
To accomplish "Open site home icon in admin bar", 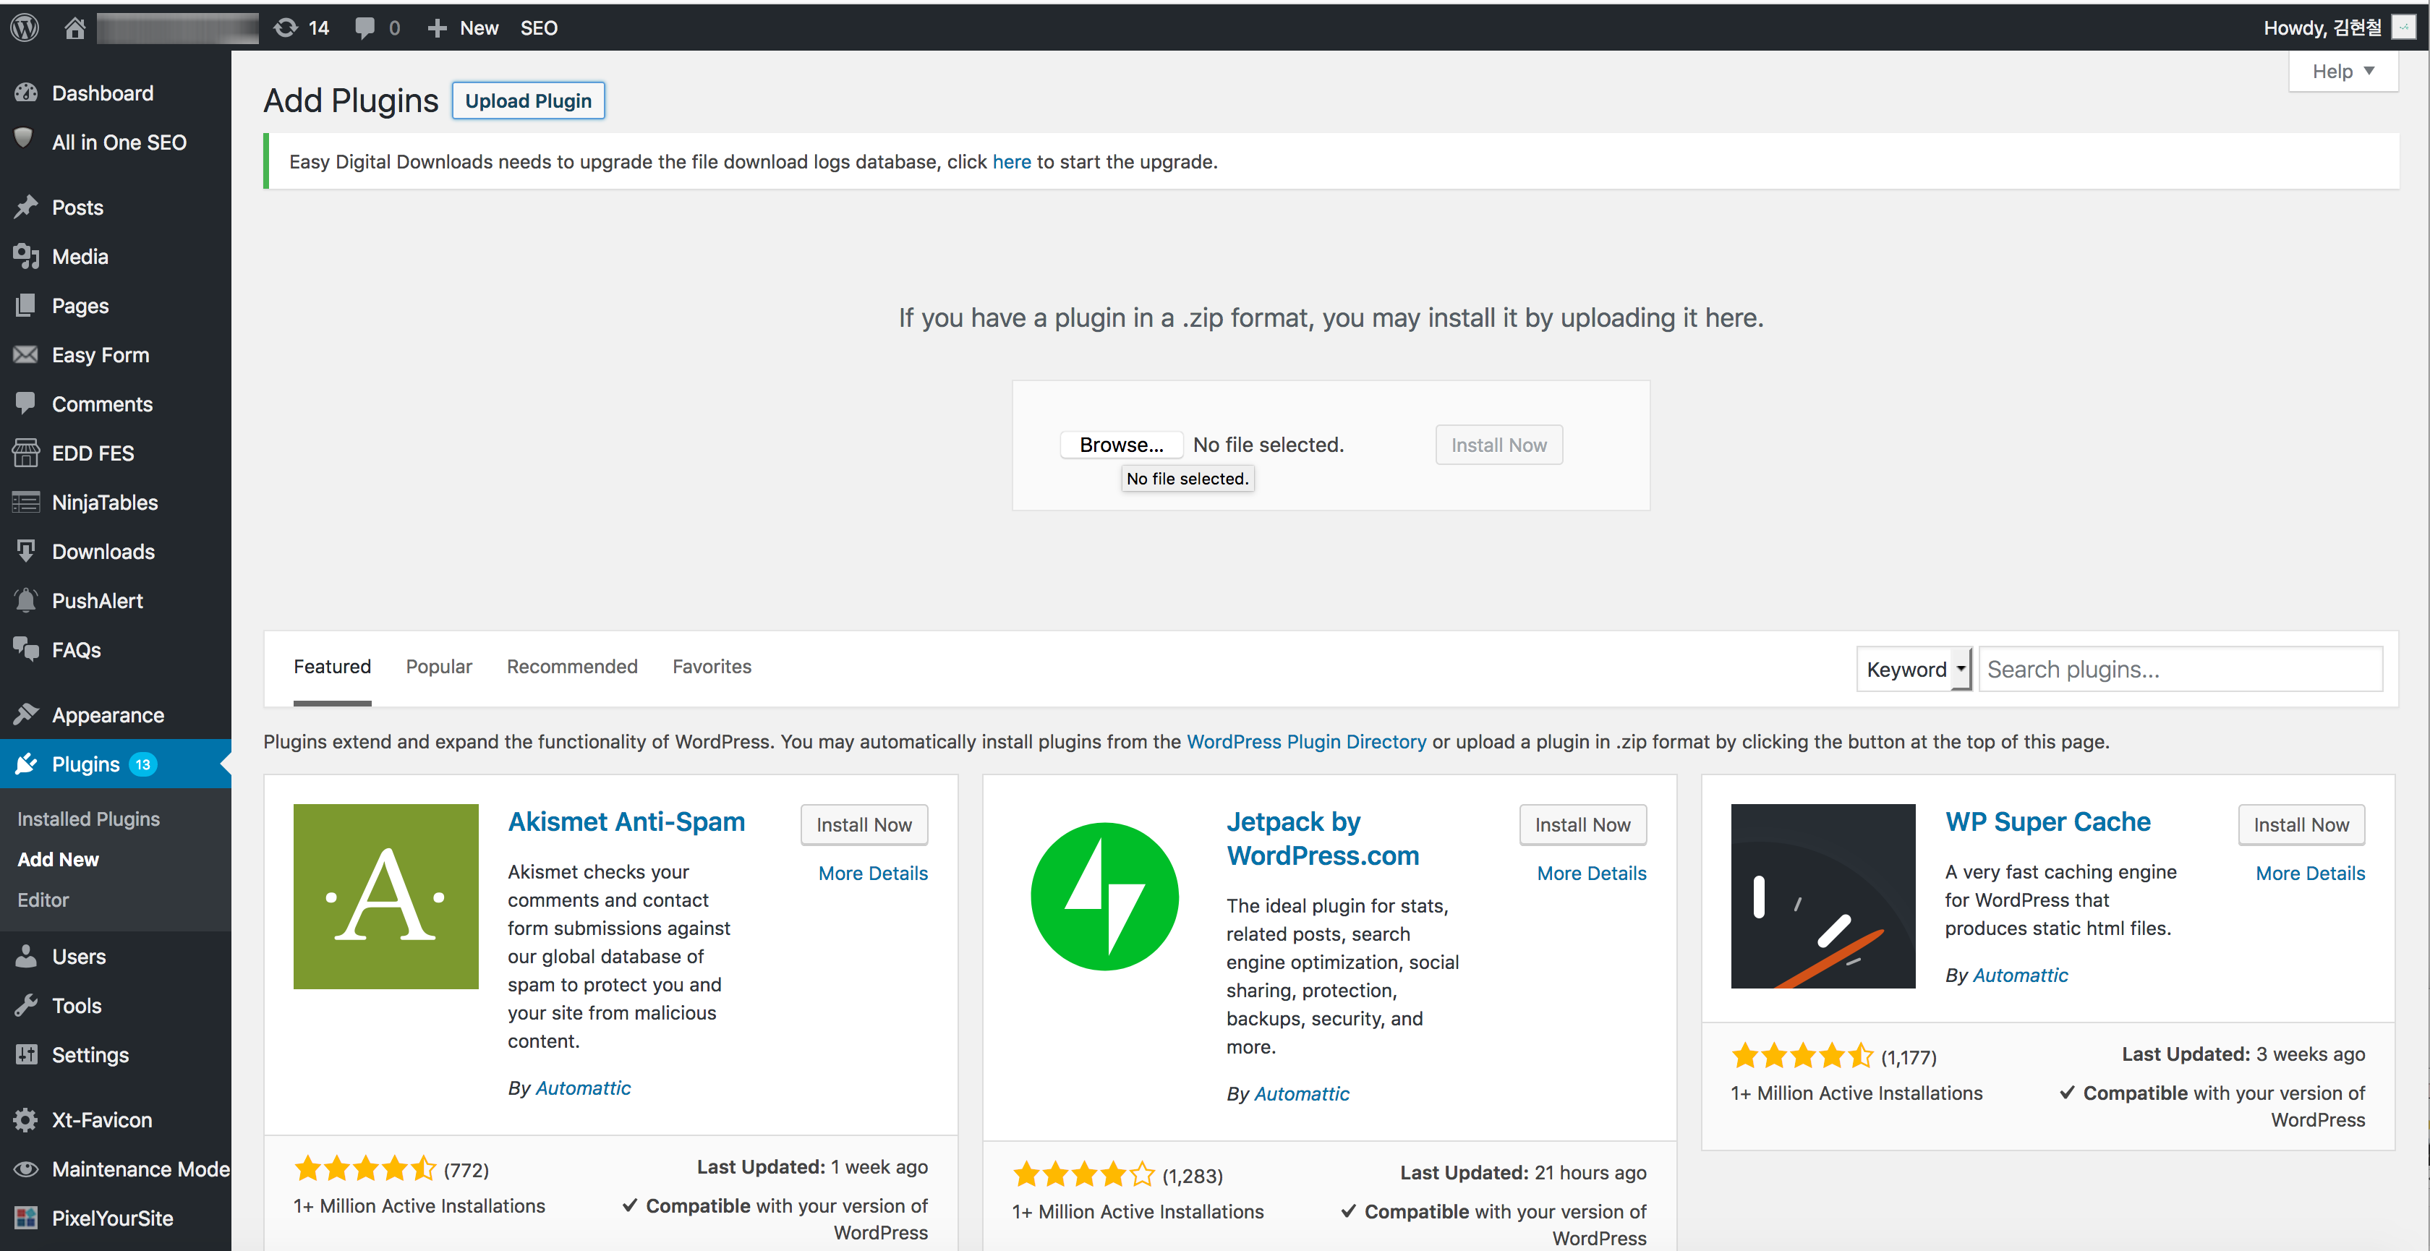I will click(x=74, y=27).
